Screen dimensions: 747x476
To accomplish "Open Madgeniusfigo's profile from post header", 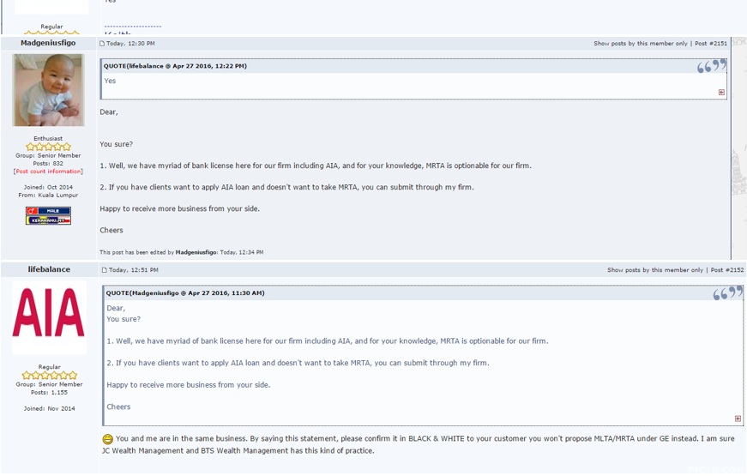I will [x=48, y=43].
